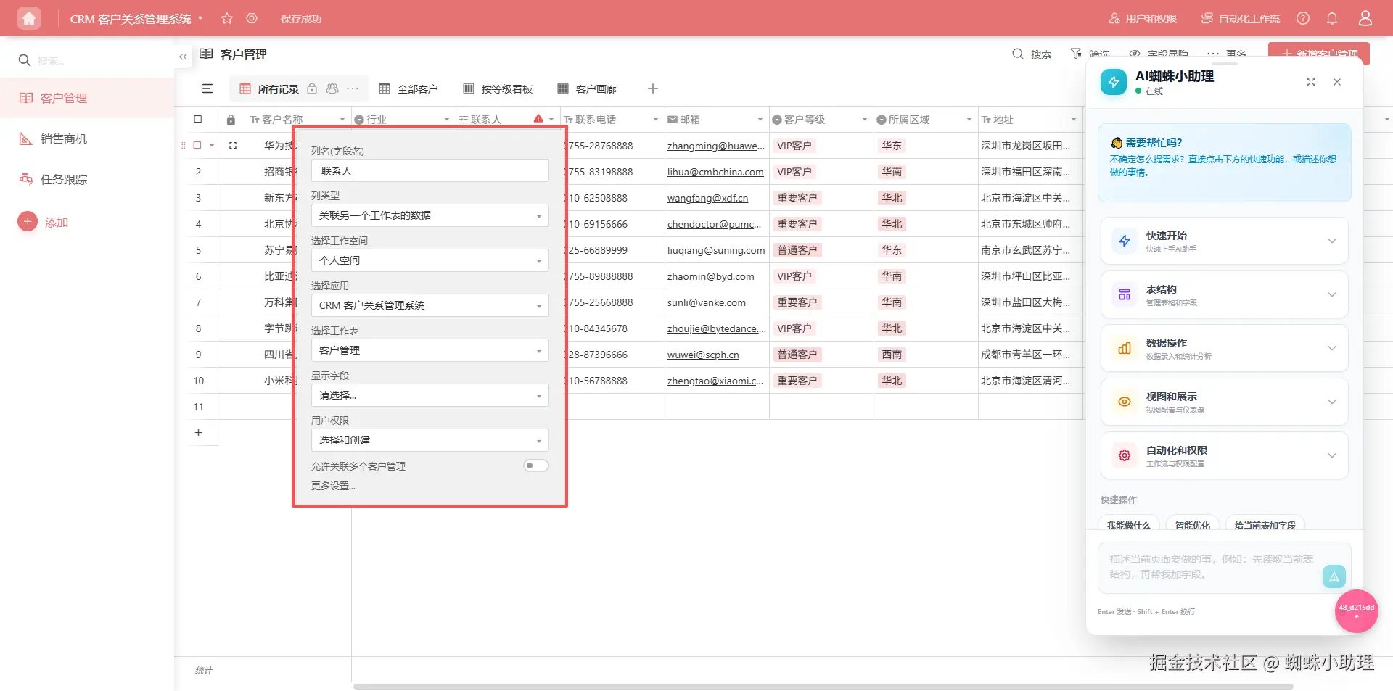Switch to the 客户画廊 view tab

587,88
